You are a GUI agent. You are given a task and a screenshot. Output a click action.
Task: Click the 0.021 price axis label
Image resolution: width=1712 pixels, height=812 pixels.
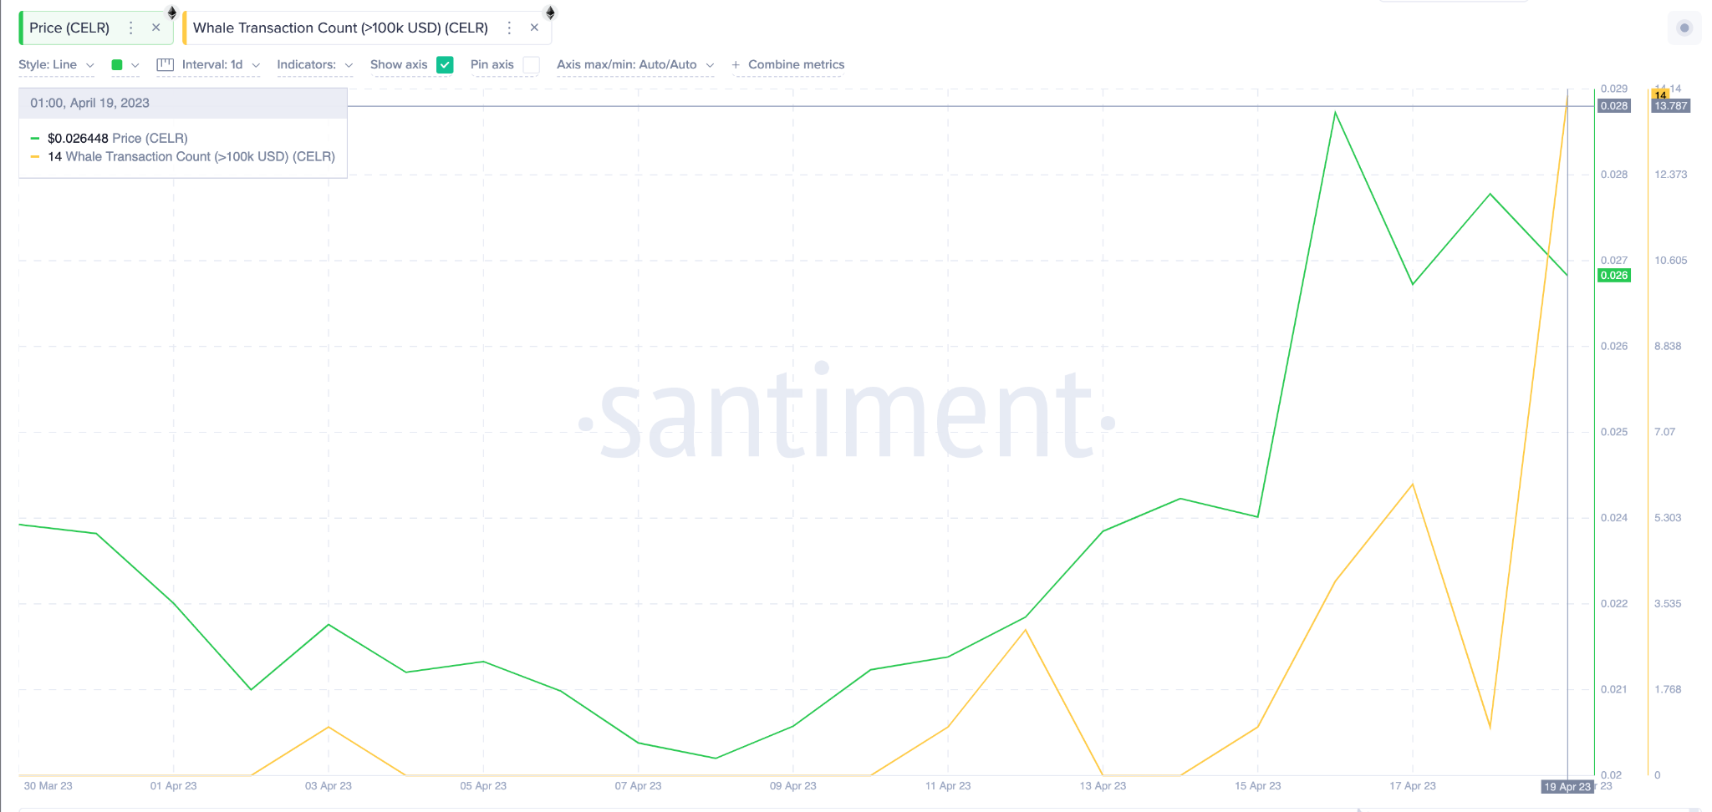(1614, 690)
